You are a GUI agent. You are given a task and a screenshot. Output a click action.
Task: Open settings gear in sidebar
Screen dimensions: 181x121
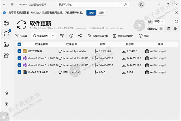(6, 93)
